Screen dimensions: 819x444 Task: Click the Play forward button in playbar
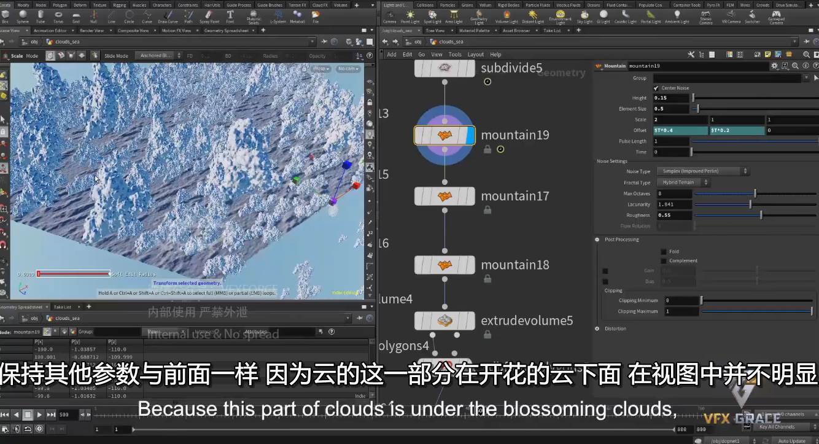pos(39,415)
